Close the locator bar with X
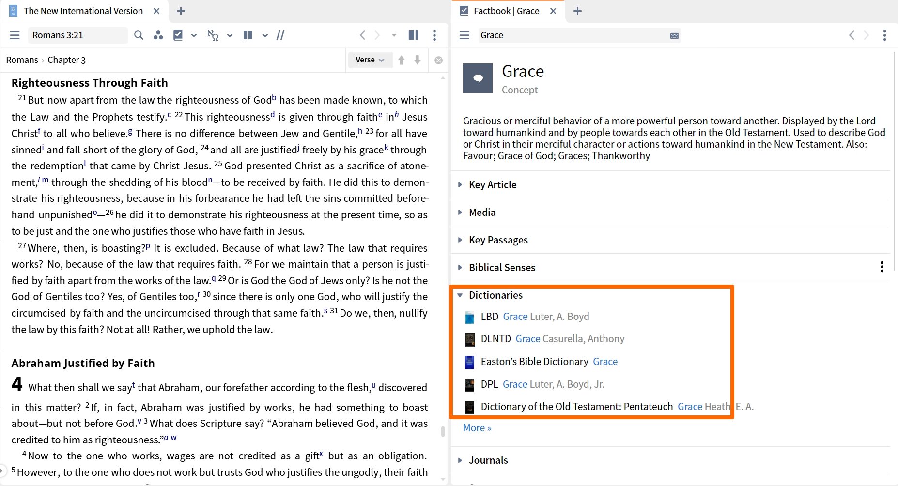This screenshot has height=486, width=898. click(438, 61)
